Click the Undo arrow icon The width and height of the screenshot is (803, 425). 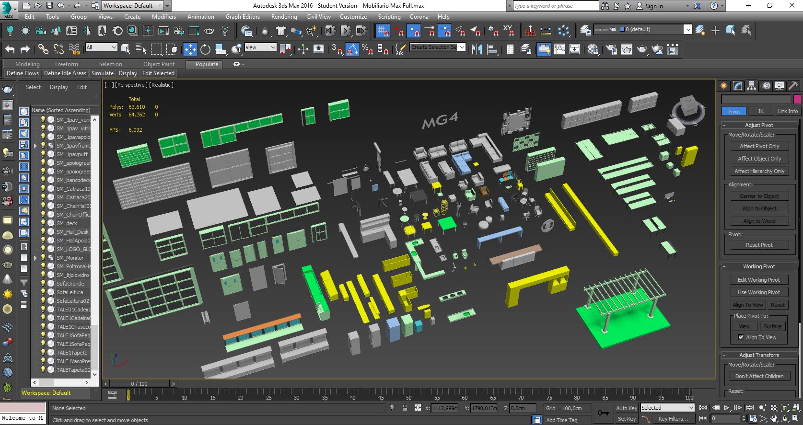(10, 49)
